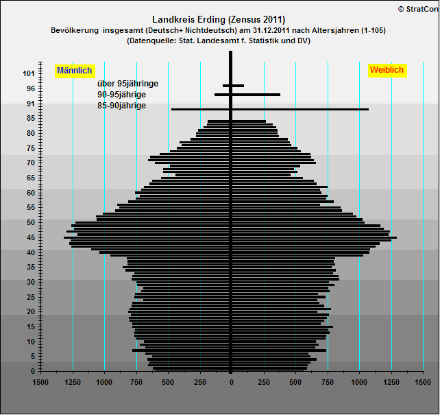440x415 pixels.
Task: Click age axis label '65'
Action: pos(31,178)
